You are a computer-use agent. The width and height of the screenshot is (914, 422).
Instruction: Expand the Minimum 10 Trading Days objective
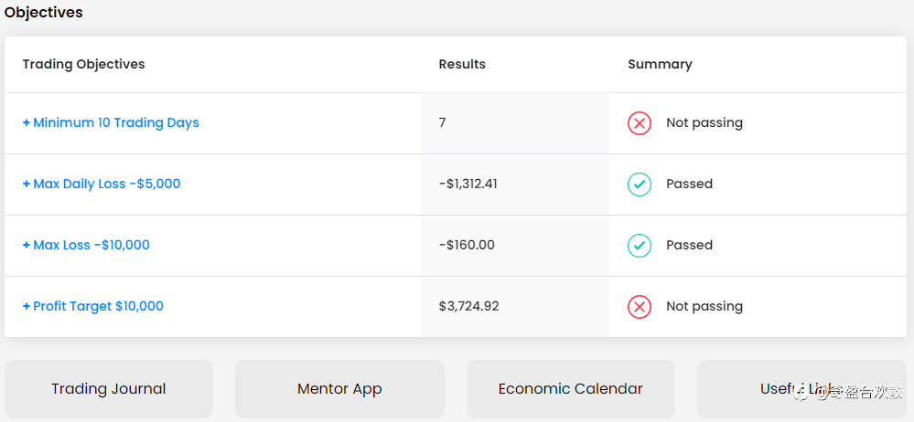pyautogui.click(x=111, y=122)
